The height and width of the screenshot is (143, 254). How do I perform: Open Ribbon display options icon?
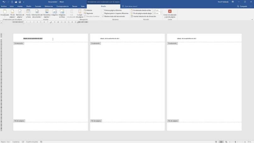coord(233,2)
